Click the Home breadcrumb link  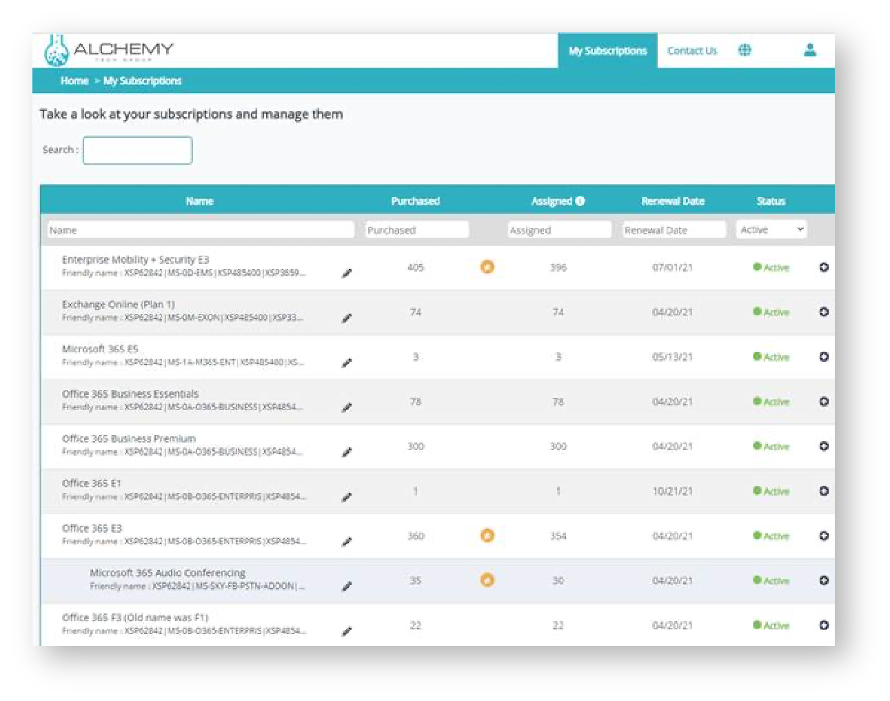(74, 81)
